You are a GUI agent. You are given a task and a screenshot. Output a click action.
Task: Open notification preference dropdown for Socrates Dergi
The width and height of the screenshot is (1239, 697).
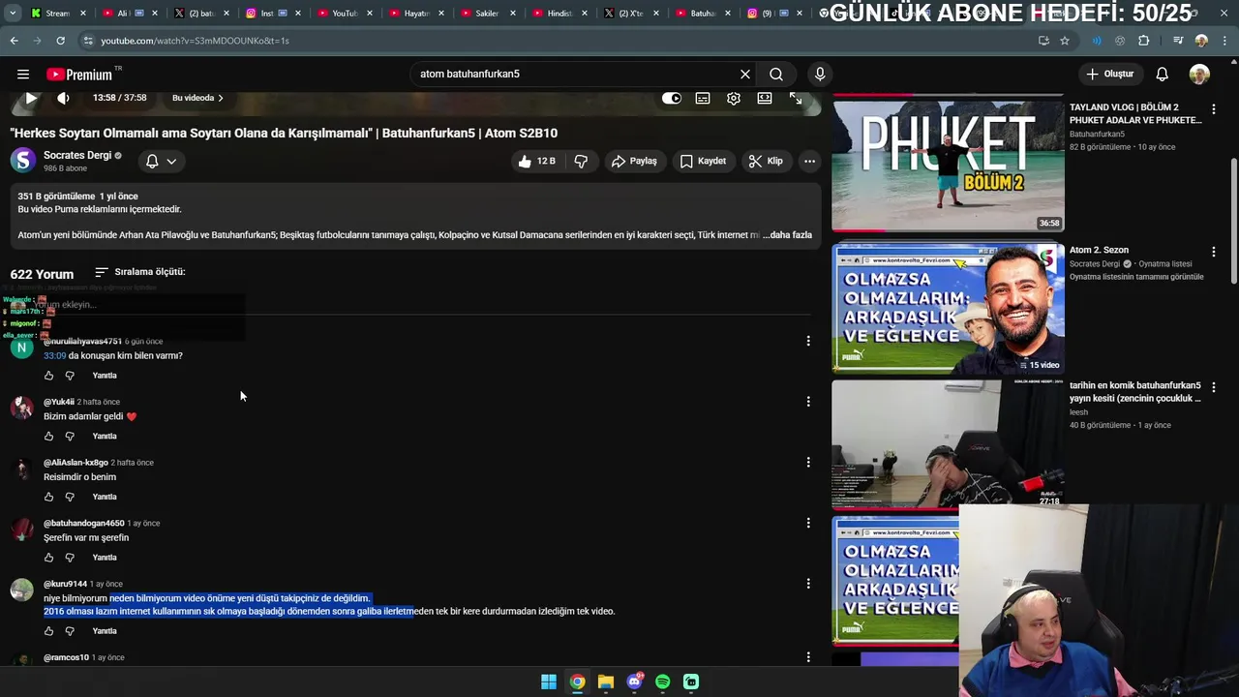click(161, 162)
